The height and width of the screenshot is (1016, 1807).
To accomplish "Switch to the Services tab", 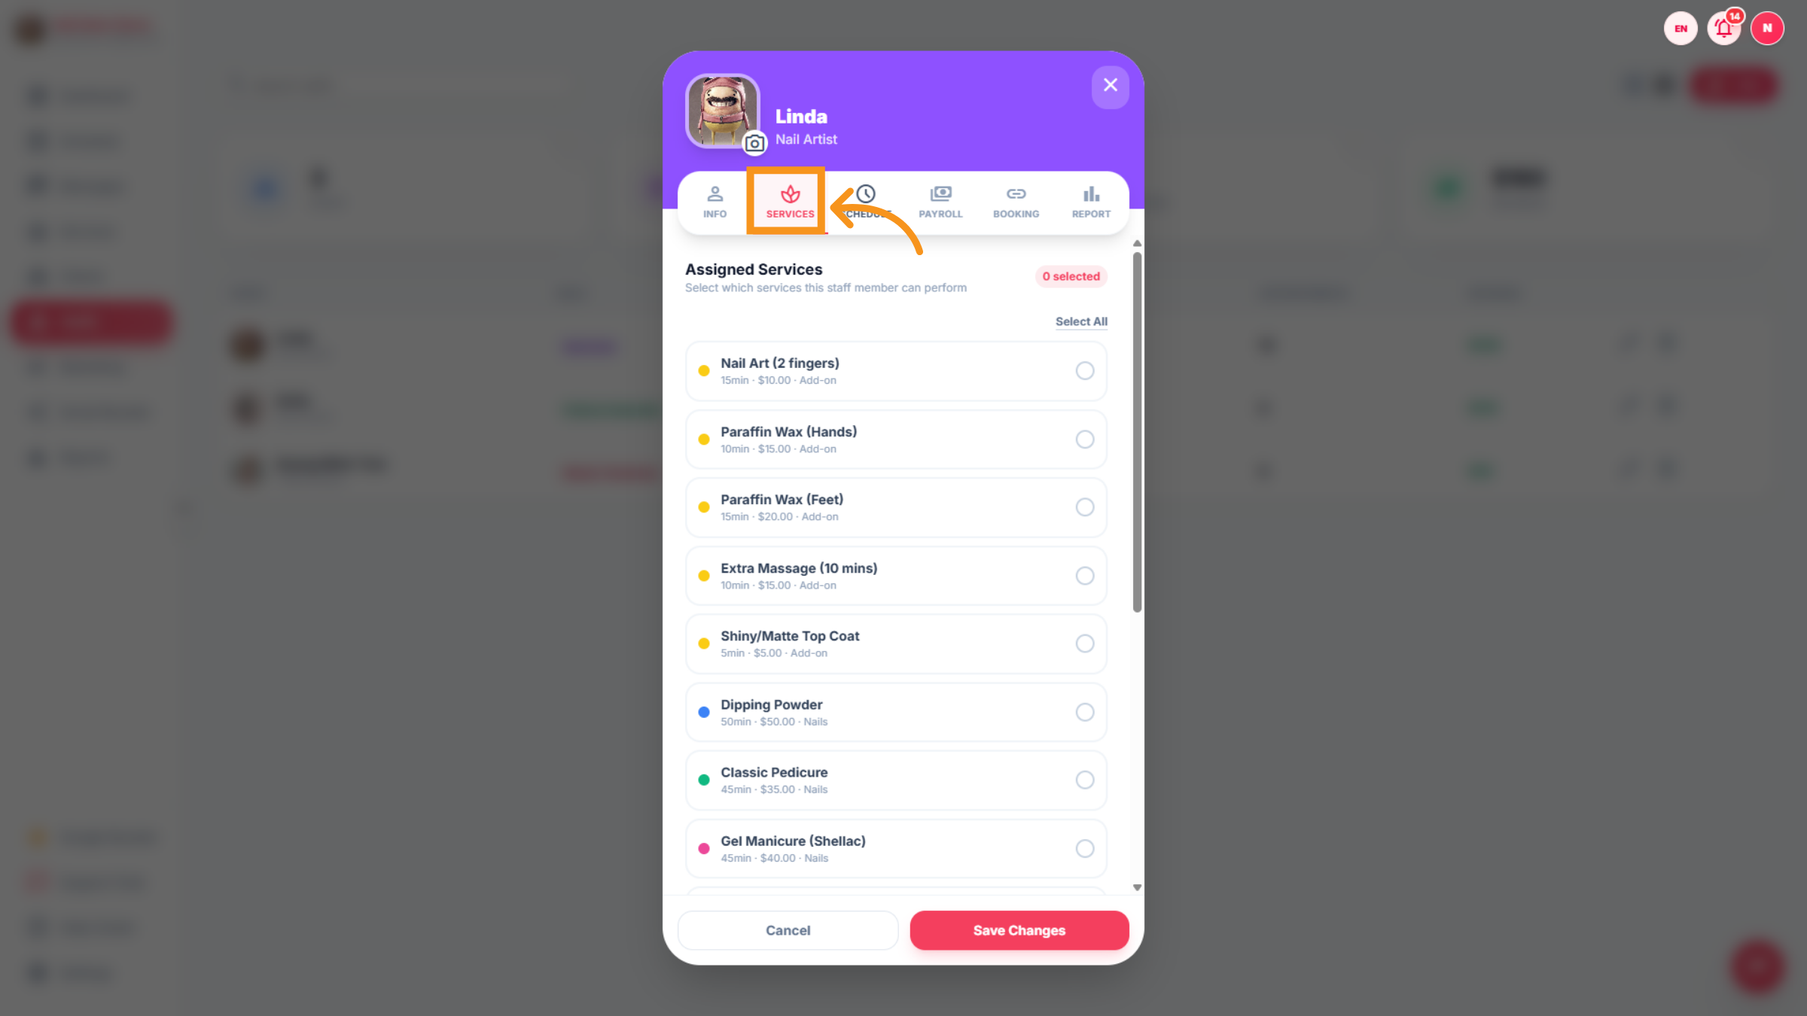I will [790, 202].
